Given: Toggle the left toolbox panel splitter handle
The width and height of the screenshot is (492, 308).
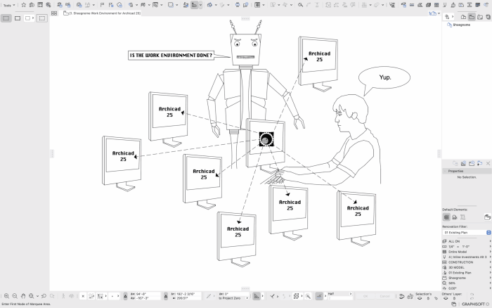Looking at the screenshot, I should click(52, 153).
